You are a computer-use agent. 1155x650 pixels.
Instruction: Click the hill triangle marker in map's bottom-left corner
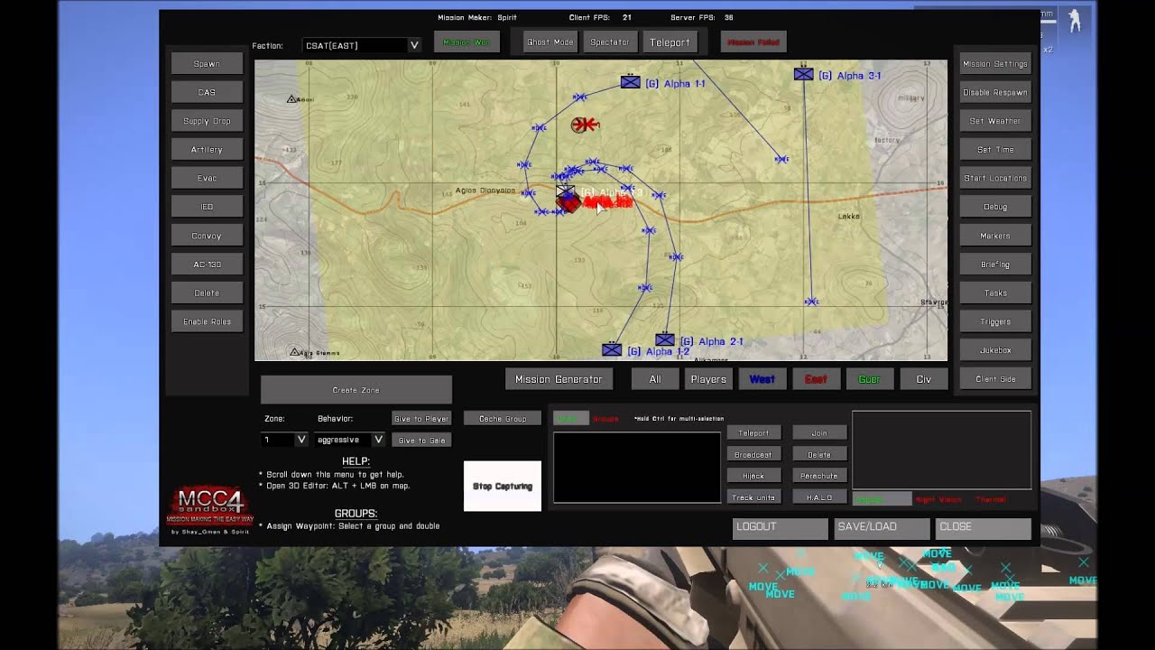294,352
